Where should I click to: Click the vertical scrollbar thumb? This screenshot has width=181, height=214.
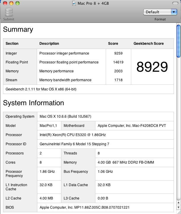178,41
